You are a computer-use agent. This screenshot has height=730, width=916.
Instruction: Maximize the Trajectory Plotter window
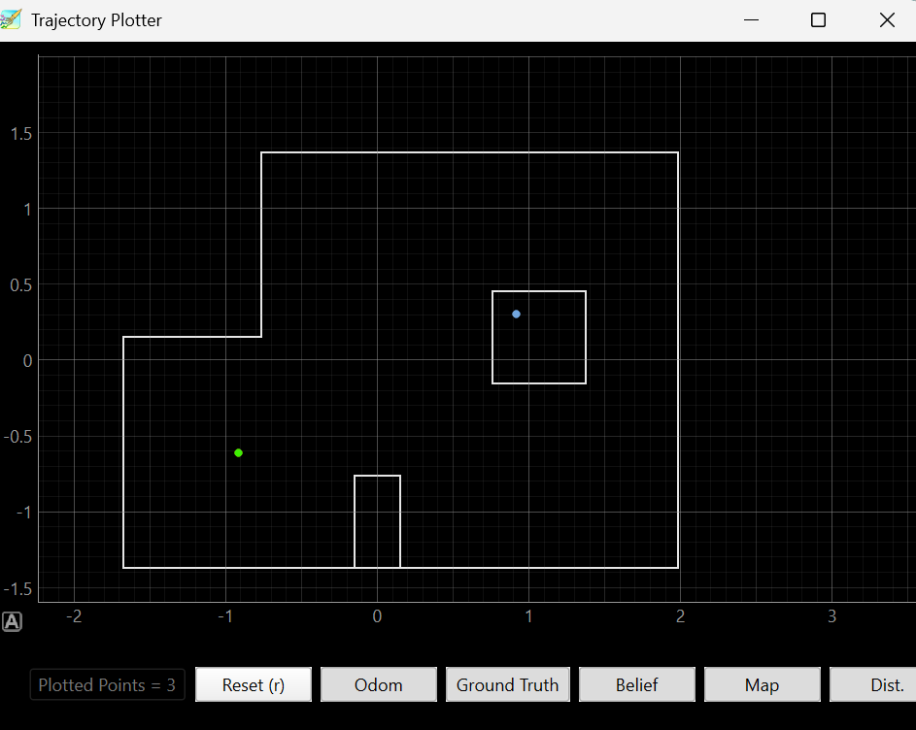819,19
